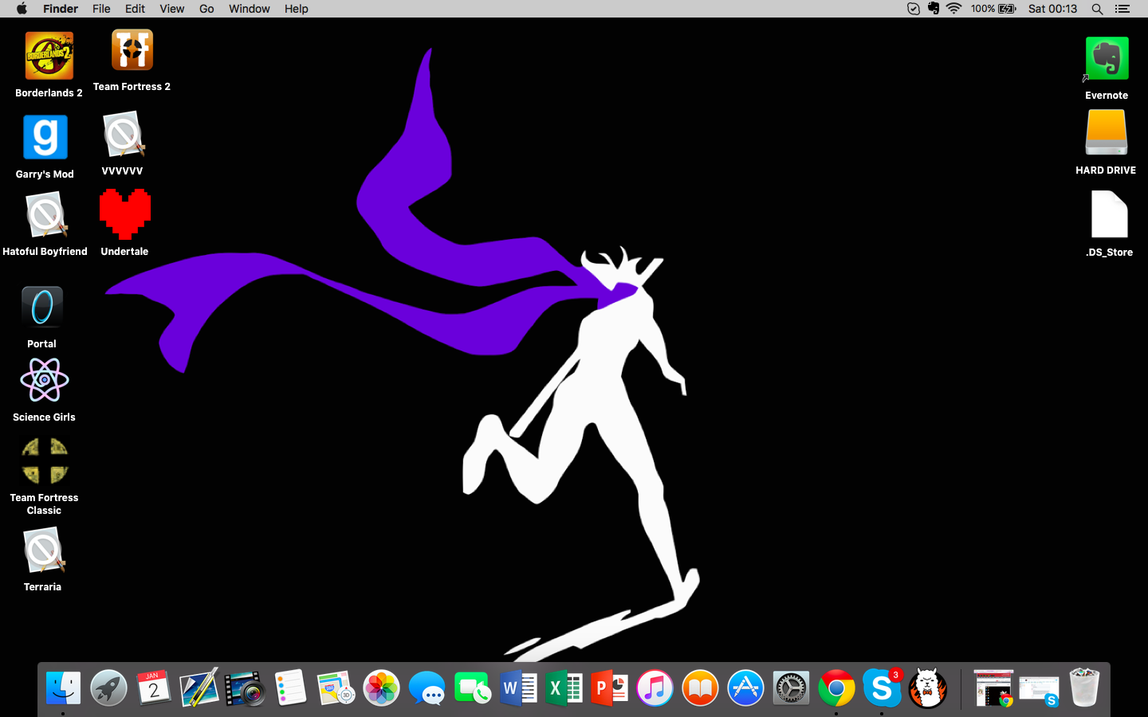
Task: Open System Preferences in the Dock
Action: pos(791,688)
